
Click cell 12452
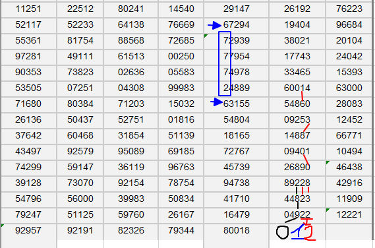[x=349, y=120]
